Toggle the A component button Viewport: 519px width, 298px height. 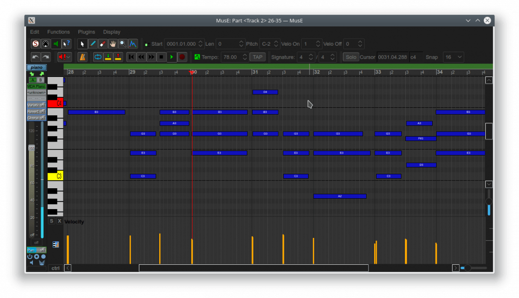coord(32,80)
